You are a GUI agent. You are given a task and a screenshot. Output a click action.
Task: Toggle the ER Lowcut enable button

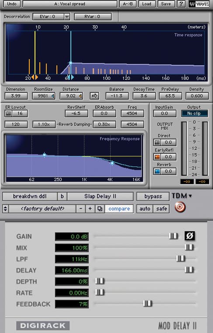(x=8, y=113)
